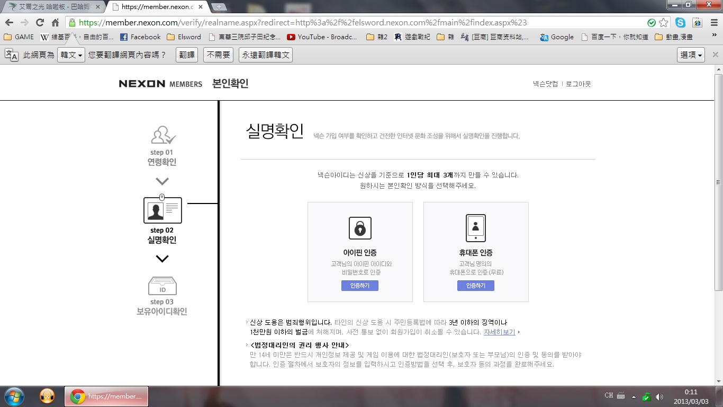Click the NEXON MEMBERS logo
Viewport: 723px width, 407px height.
click(160, 84)
